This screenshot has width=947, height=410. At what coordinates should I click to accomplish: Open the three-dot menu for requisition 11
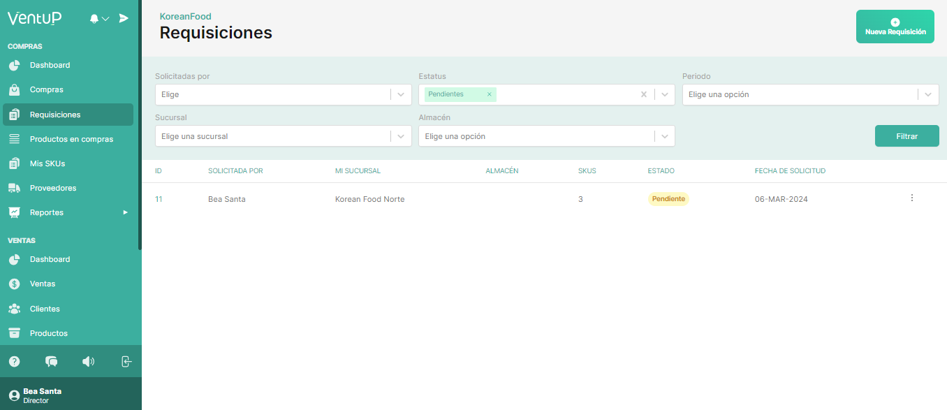click(911, 198)
